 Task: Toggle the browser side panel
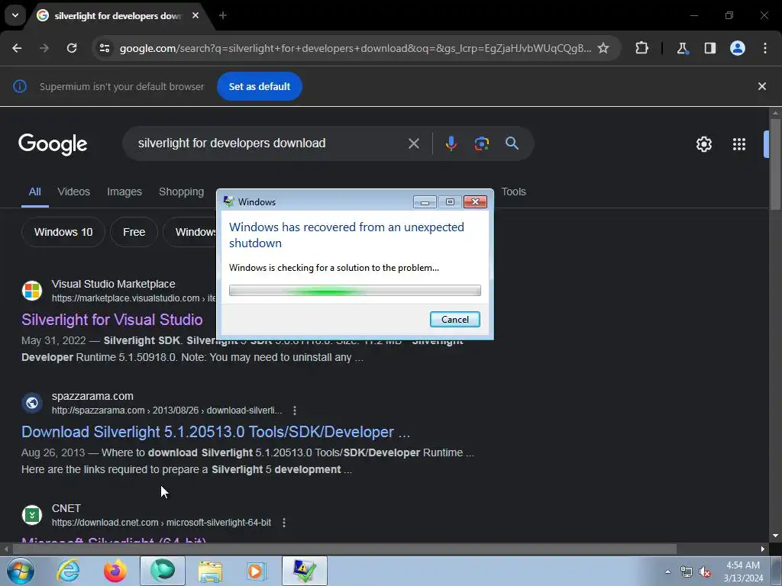tap(710, 48)
